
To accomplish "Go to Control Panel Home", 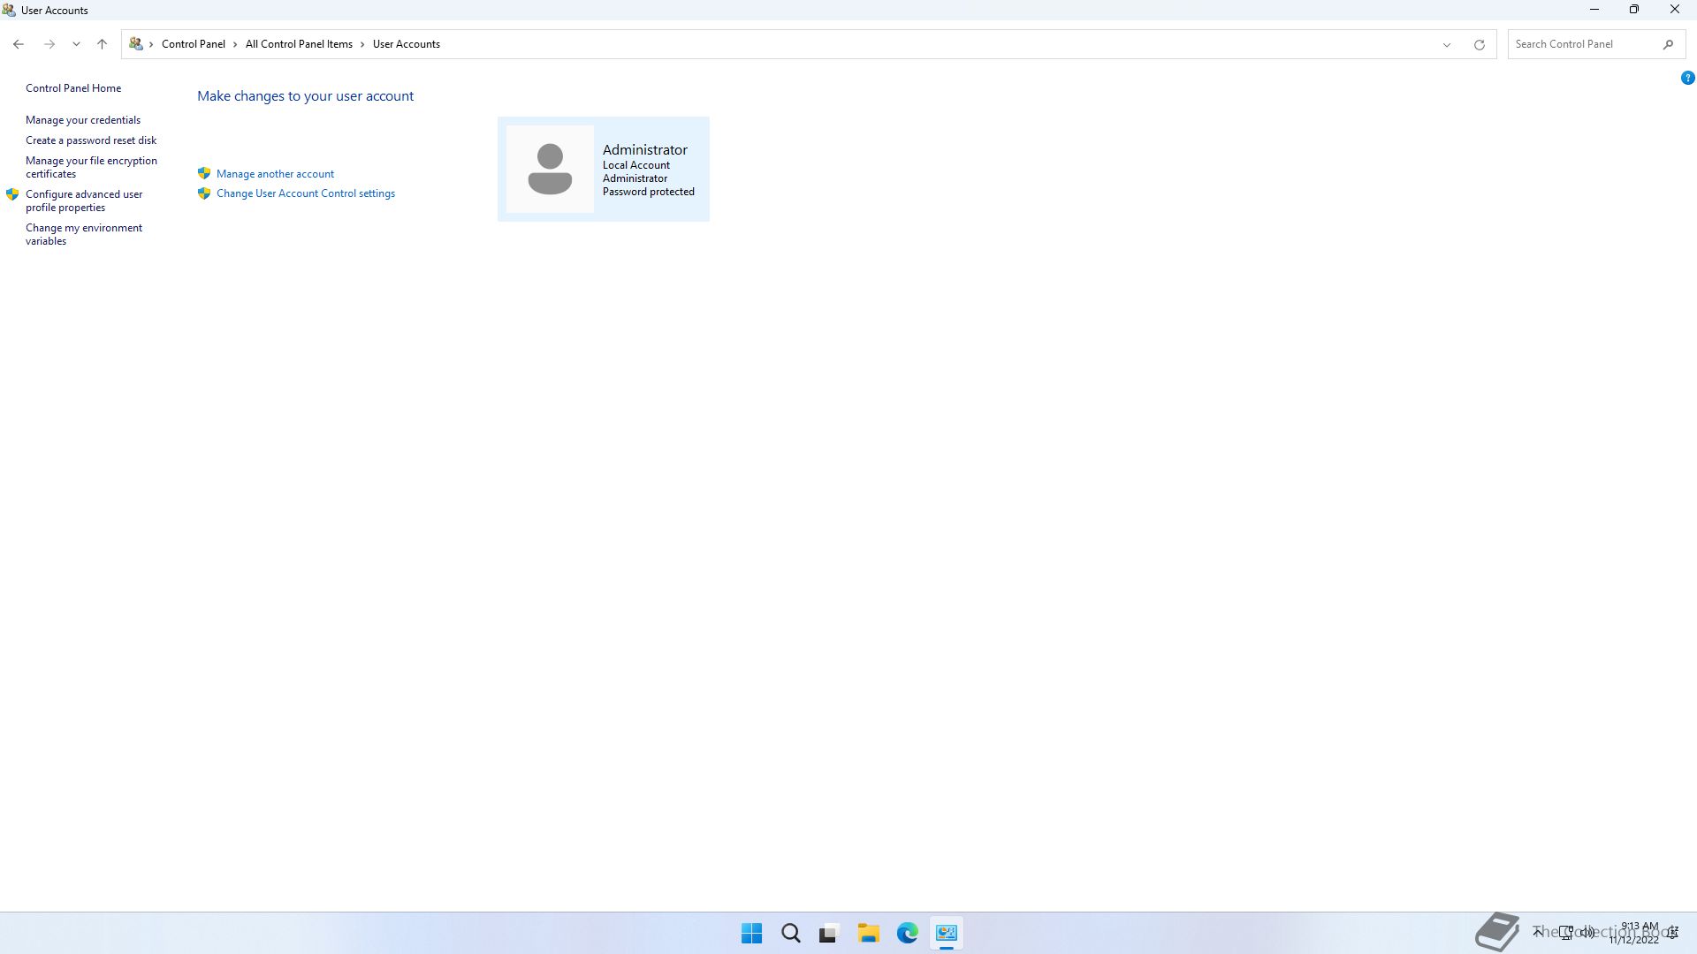I will point(73,88).
